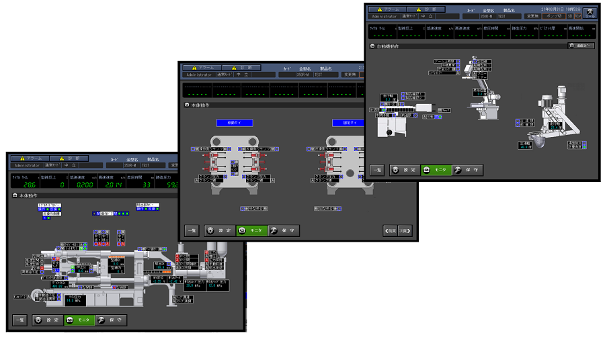
Task: Open 保守 maintenance tab in right window
Action: (x=467, y=171)
